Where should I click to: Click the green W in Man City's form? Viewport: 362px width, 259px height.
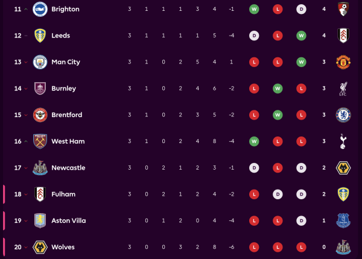(x=300, y=62)
